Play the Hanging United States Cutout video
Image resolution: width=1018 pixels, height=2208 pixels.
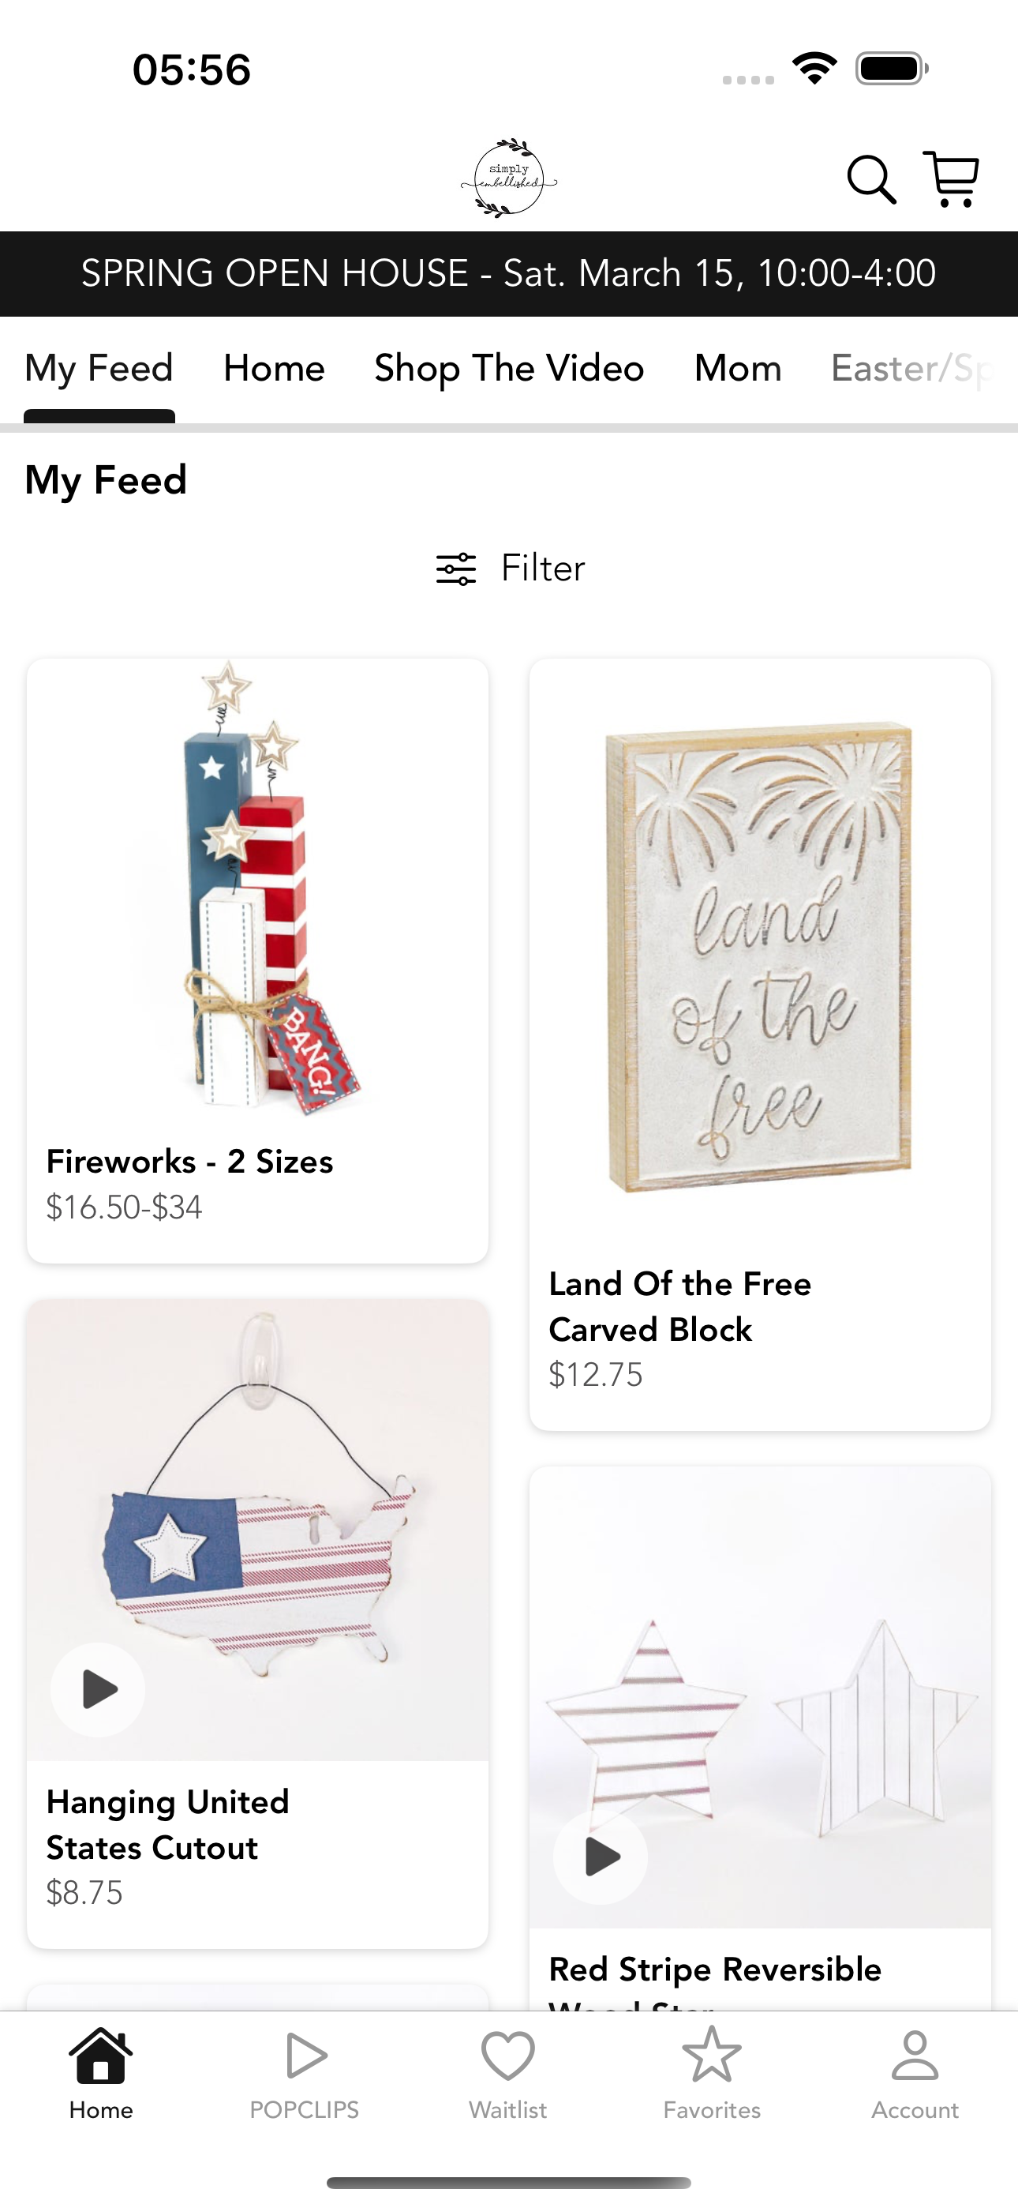98,1689
